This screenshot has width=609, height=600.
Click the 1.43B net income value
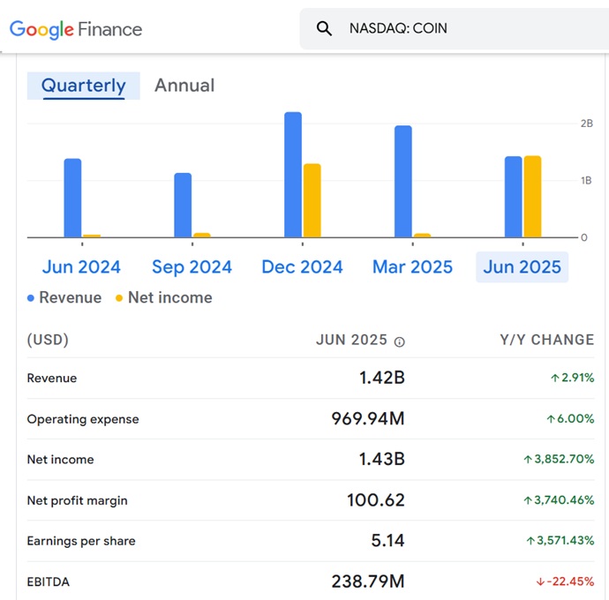coord(382,459)
